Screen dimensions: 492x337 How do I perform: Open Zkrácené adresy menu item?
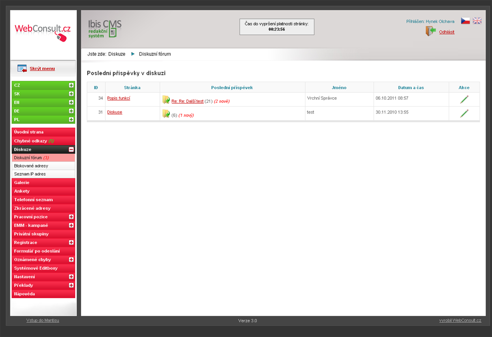pyautogui.click(x=43, y=208)
